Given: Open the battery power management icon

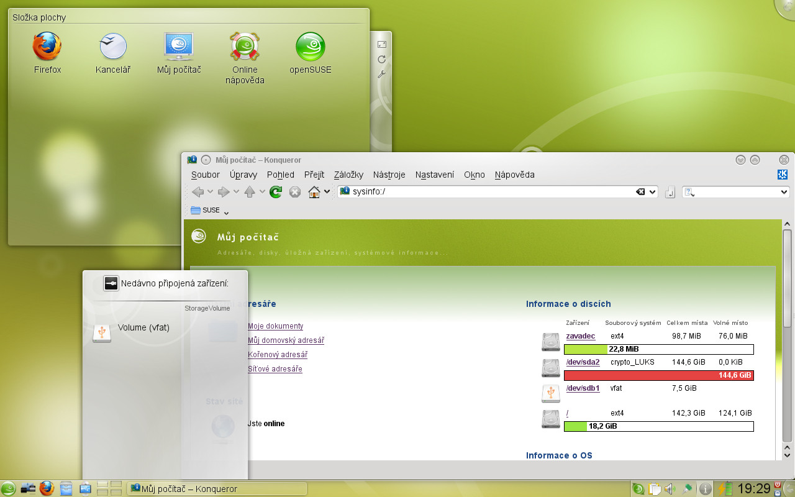Looking at the screenshot, I should 725,489.
